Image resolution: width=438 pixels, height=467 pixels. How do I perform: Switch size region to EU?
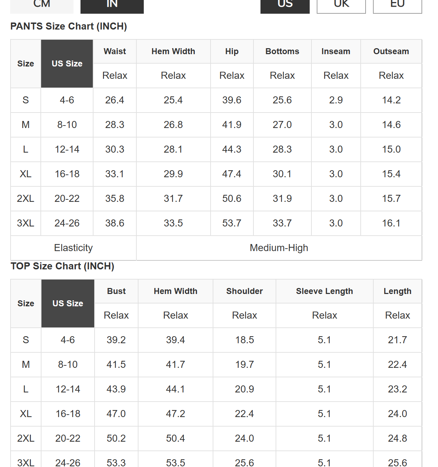pos(398,6)
